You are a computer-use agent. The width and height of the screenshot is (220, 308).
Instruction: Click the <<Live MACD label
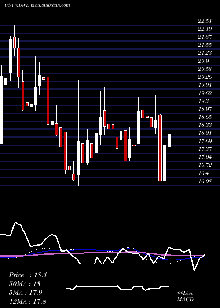(x=185, y=297)
